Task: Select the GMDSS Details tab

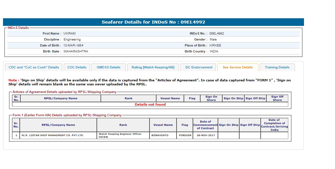Action: [x=108, y=67]
